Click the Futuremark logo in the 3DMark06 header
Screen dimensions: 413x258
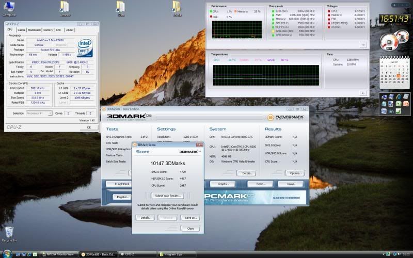(285, 117)
